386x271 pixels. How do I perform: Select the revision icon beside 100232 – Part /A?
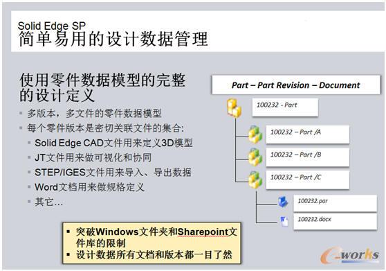coord(255,134)
